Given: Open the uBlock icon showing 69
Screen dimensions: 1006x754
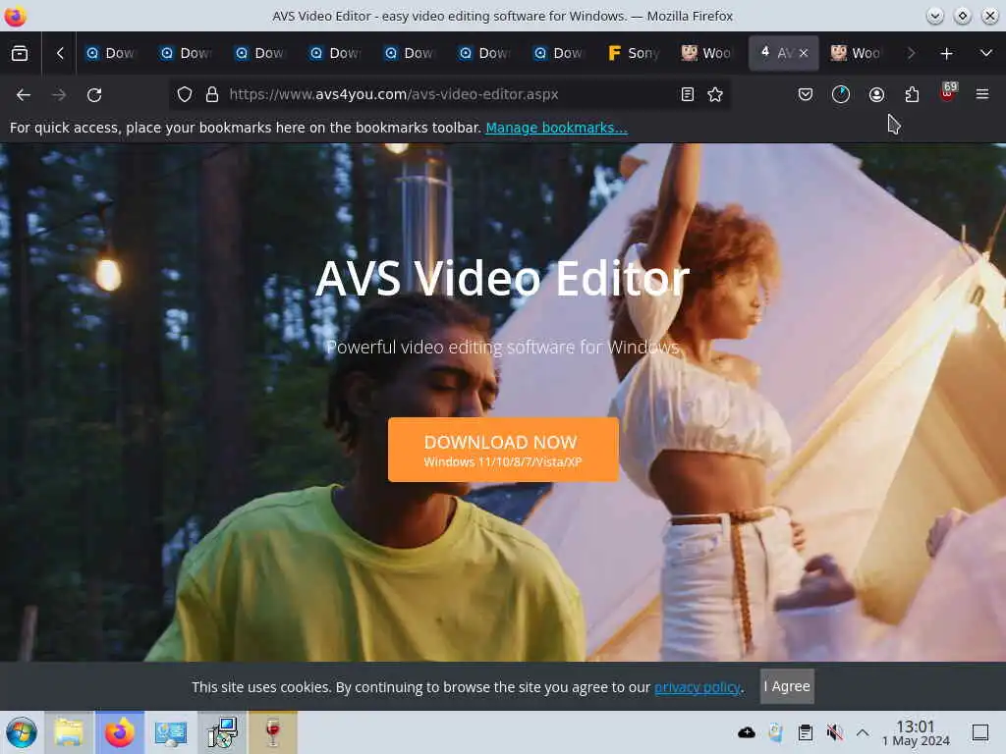Looking at the screenshot, I should 948,93.
